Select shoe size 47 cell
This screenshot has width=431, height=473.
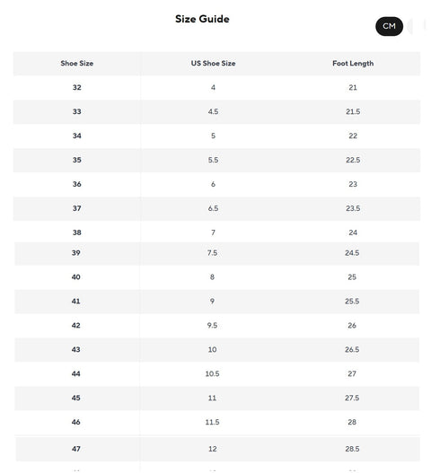[76, 449]
